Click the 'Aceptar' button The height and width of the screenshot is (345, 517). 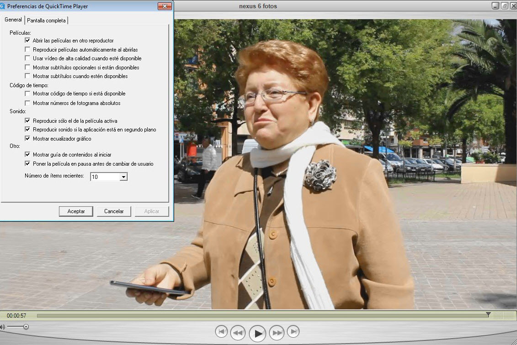(x=76, y=211)
